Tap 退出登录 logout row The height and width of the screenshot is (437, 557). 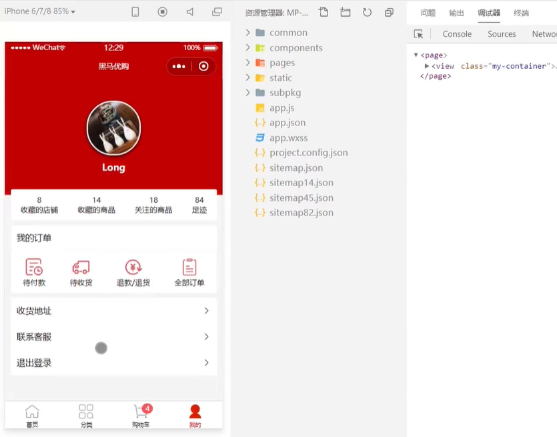[x=113, y=363]
